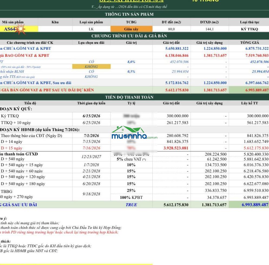269x265 pixels.
Task: Select the 'TTKQ + 10 ngày' row label
Action: tap(16, 123)
